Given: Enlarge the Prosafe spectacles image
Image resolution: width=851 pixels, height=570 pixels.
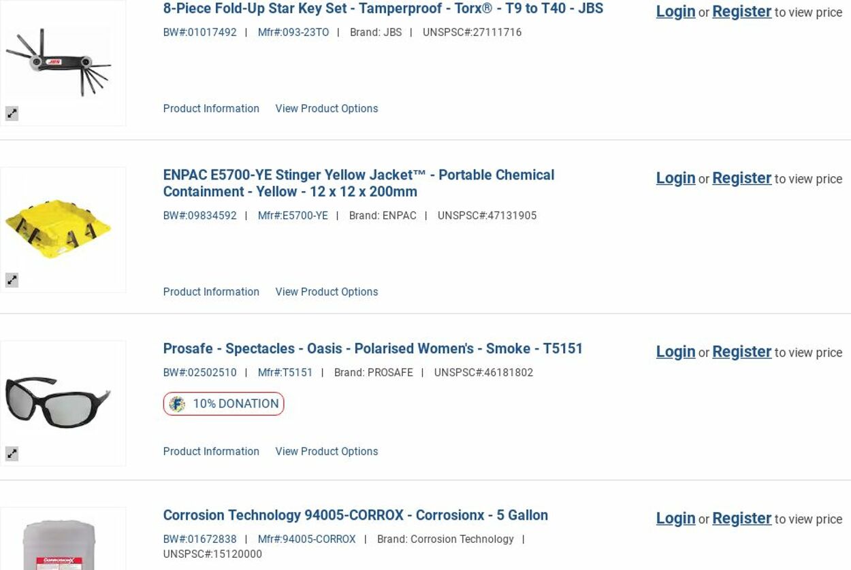Looking at the screenshot, I should (12, 453).
